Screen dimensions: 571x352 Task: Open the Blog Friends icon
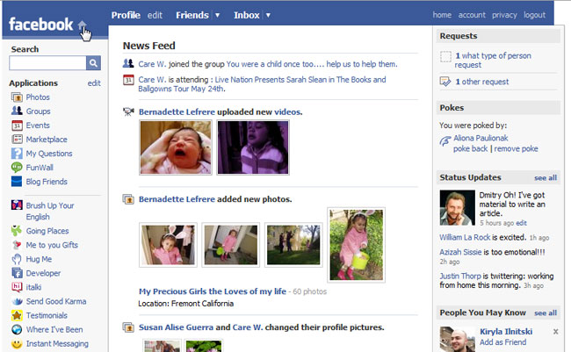[17, 182]
